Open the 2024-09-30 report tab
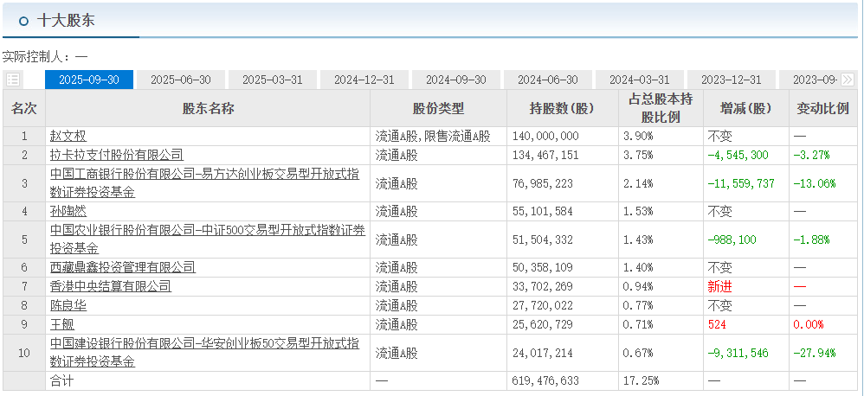The width and height of the screenshot is (864, 396). click(x=455, y=80)
